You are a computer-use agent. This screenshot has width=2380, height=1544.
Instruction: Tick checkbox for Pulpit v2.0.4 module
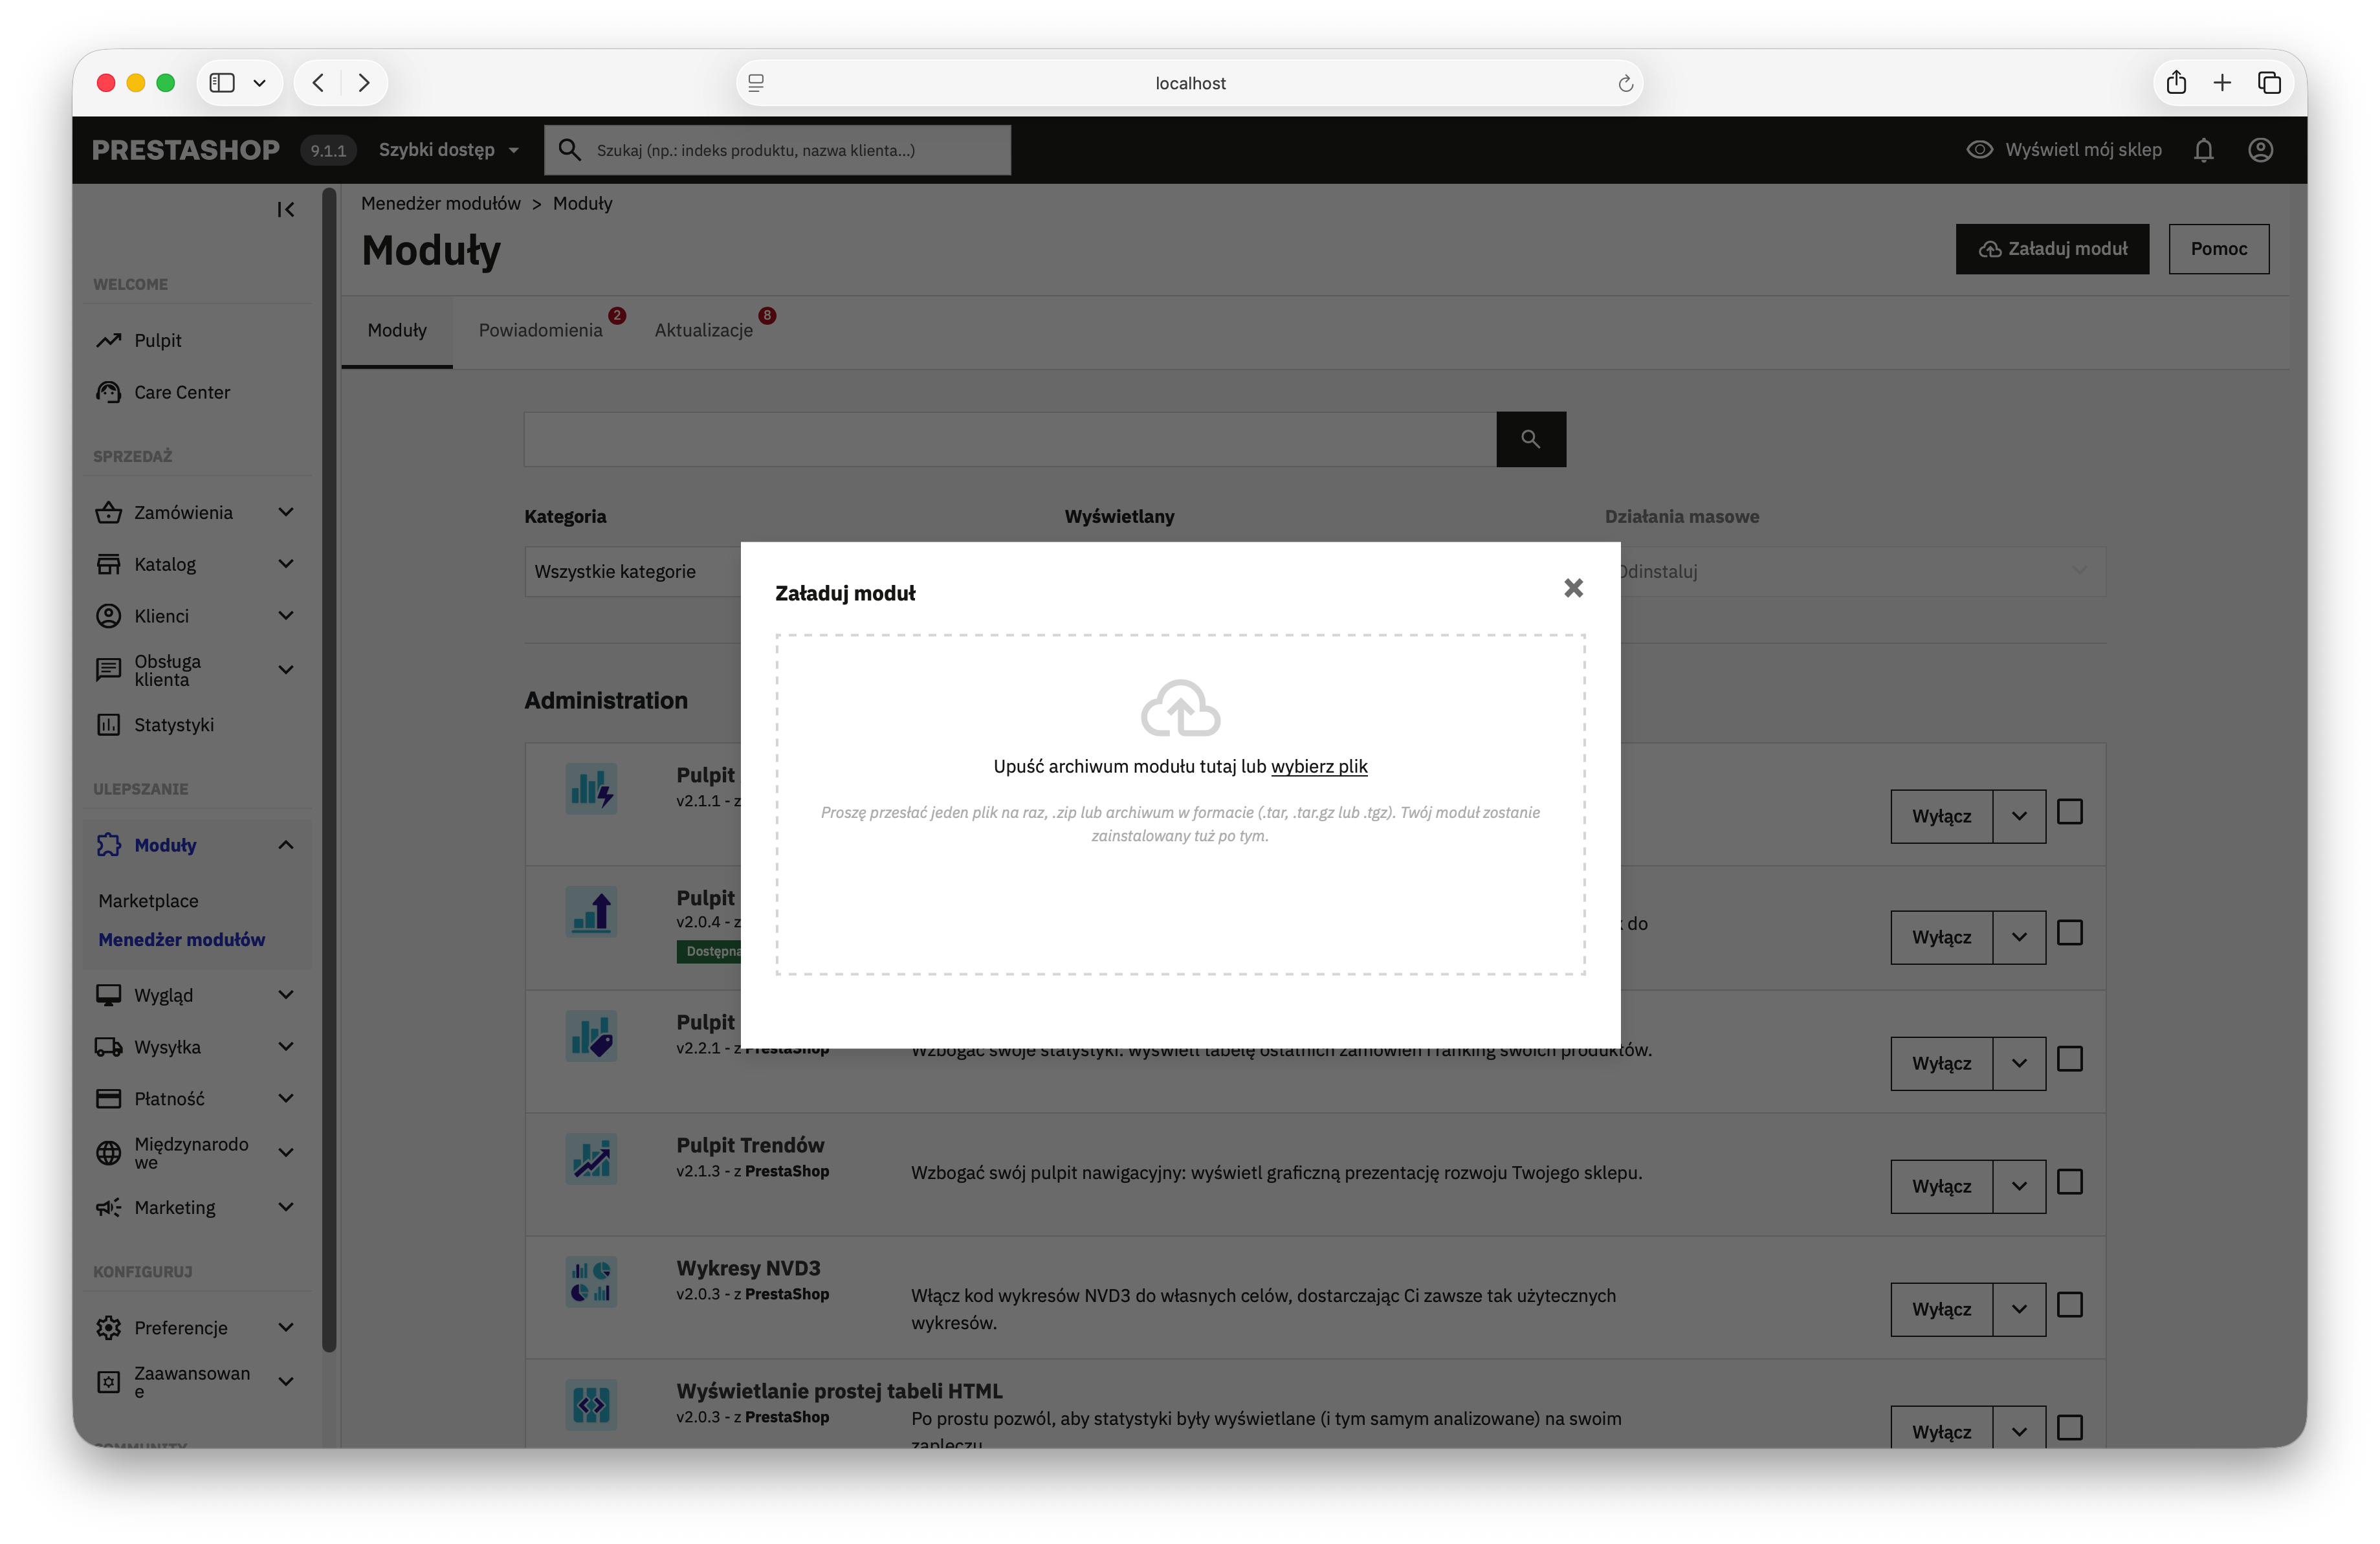[2070, 933]
